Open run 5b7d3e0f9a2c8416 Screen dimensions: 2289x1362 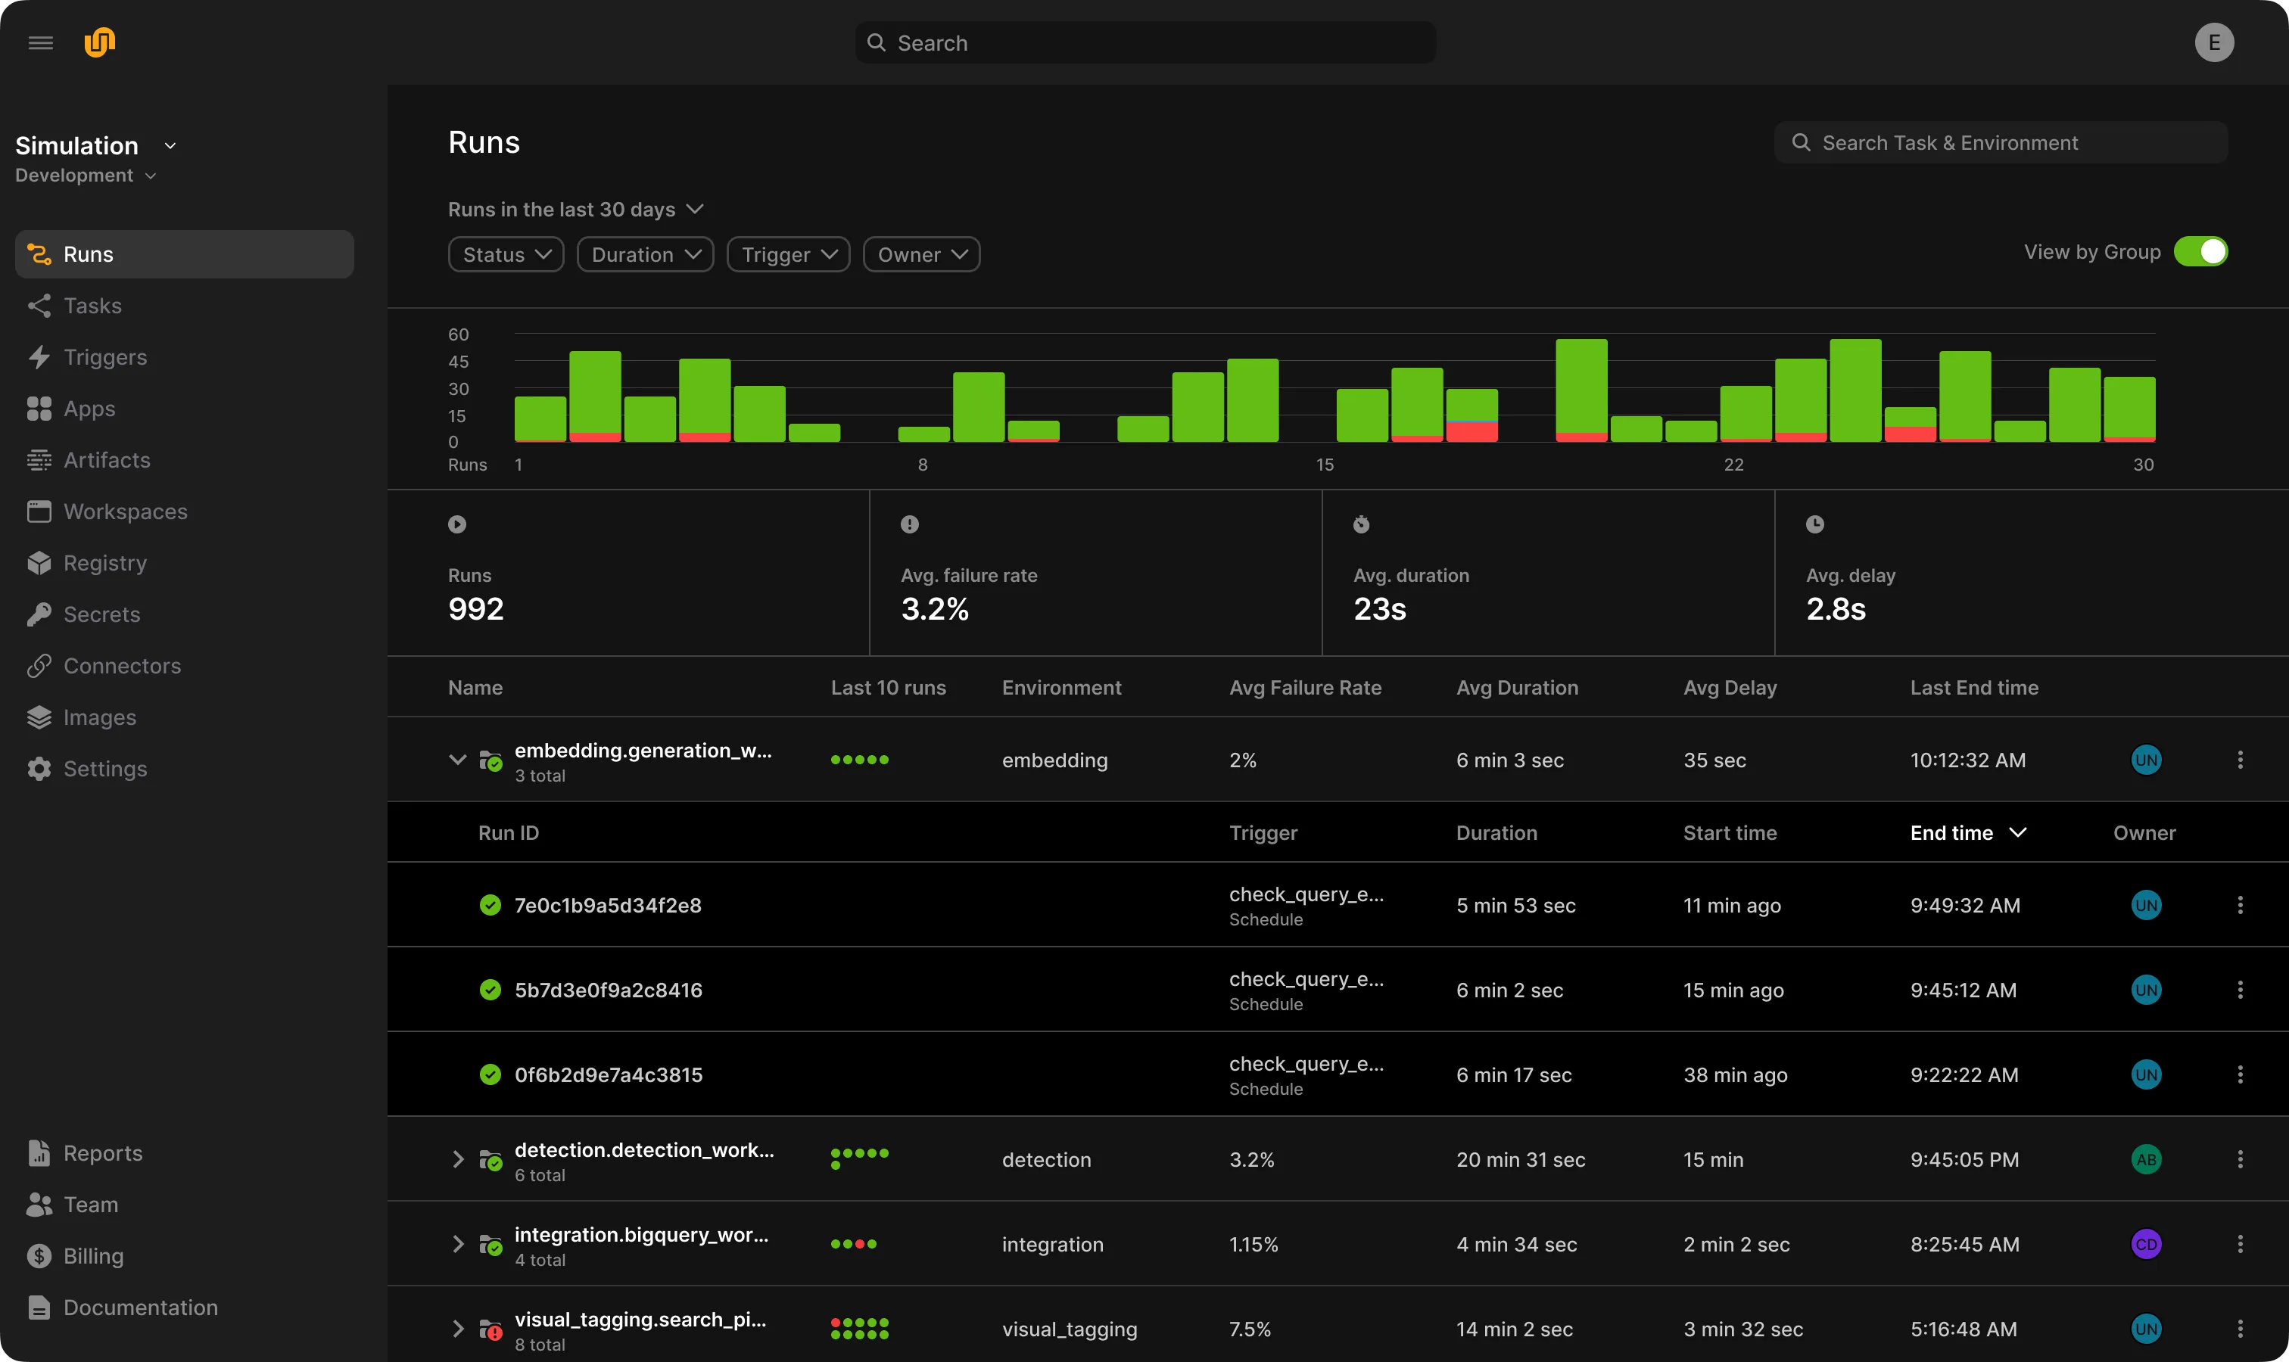tap(608, 990)
